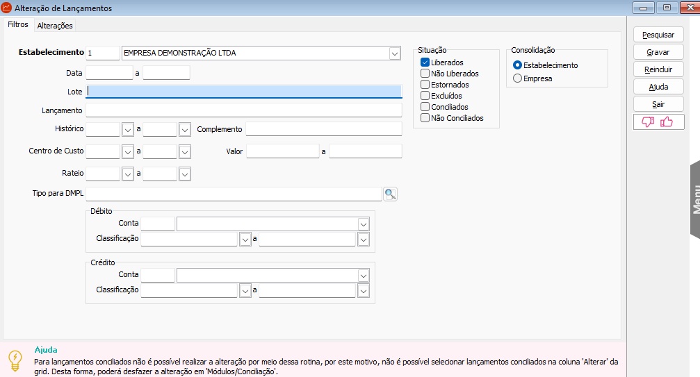
Task: Click the thumbs up feedback icon
Action: [667, 122]
